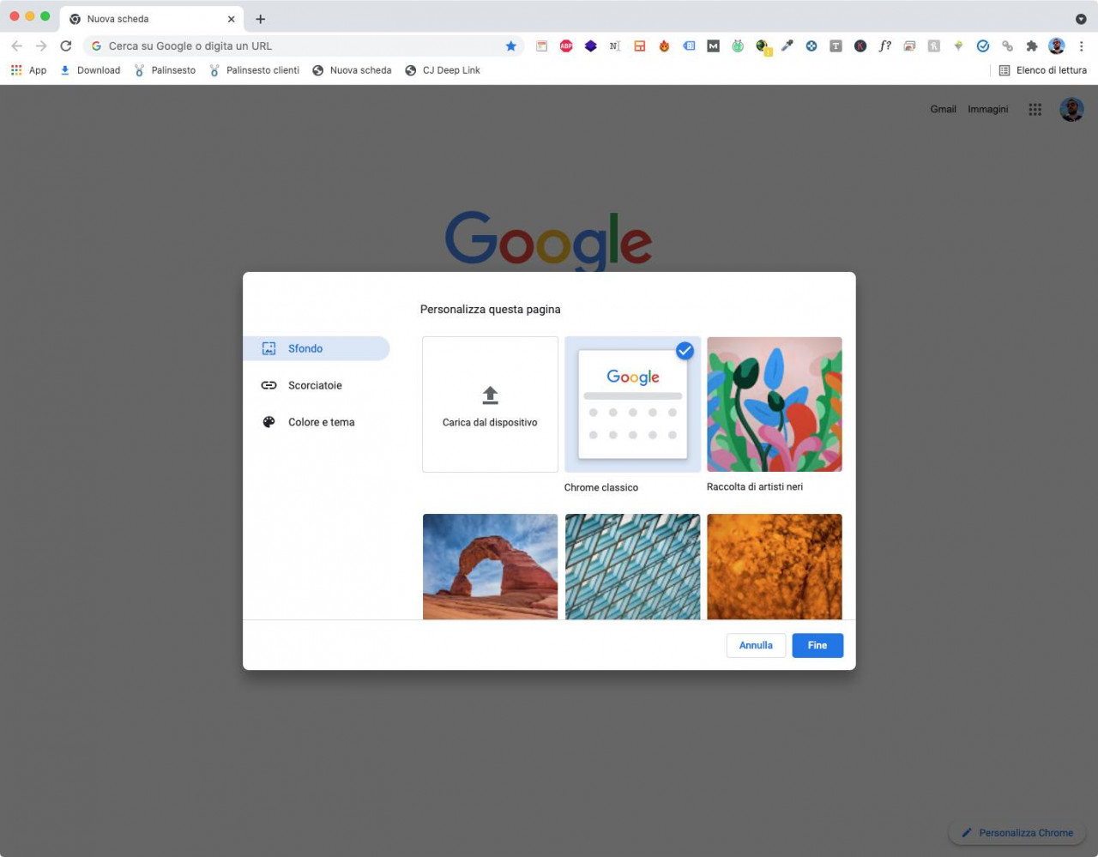
Task: Choose the red rock arch background thumbnail
Action: 490,566
